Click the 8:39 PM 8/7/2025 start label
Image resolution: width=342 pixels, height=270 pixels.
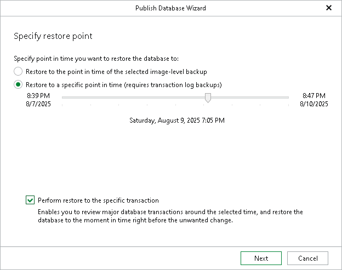pos(38,100)
